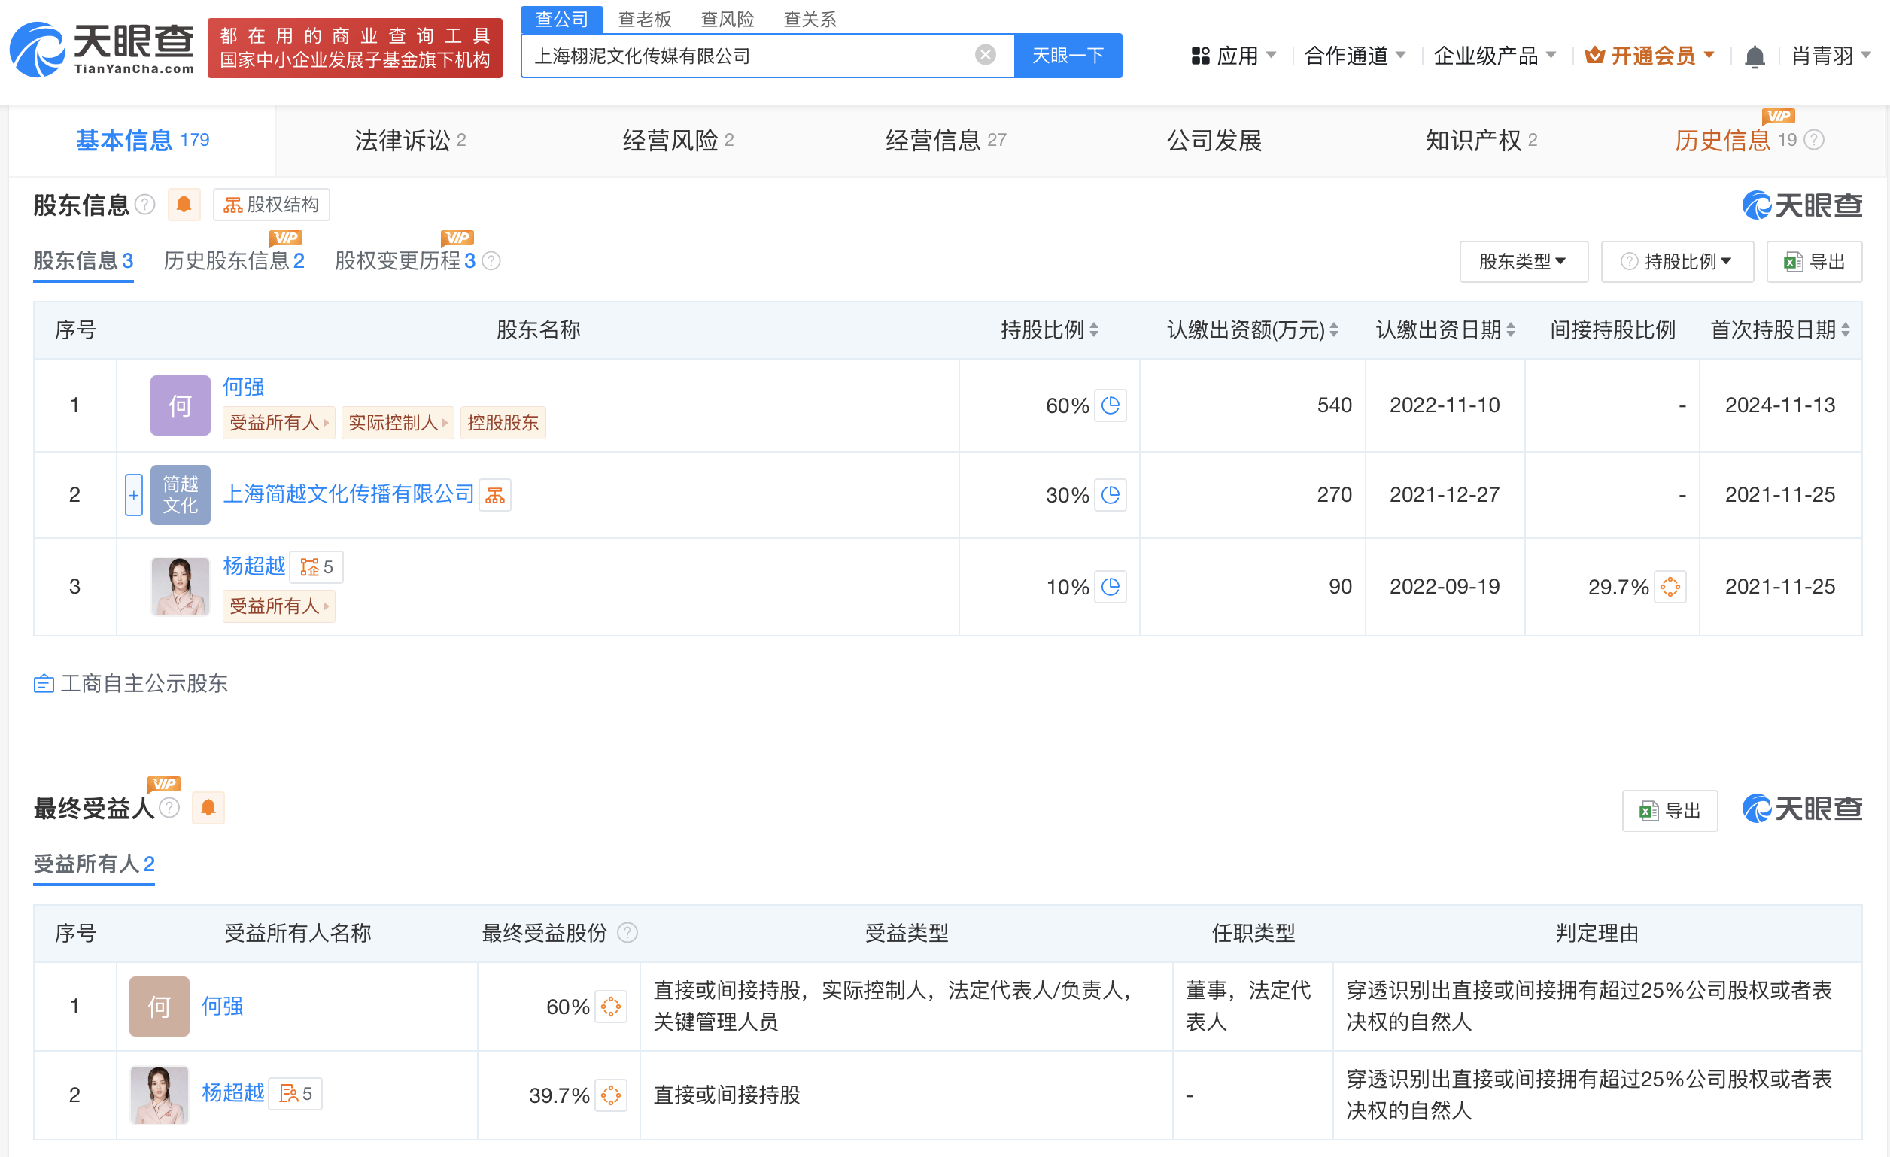The image size is (1890, 1157).
Task: Click the 应用 grid icon in header
Action: 1200,56
